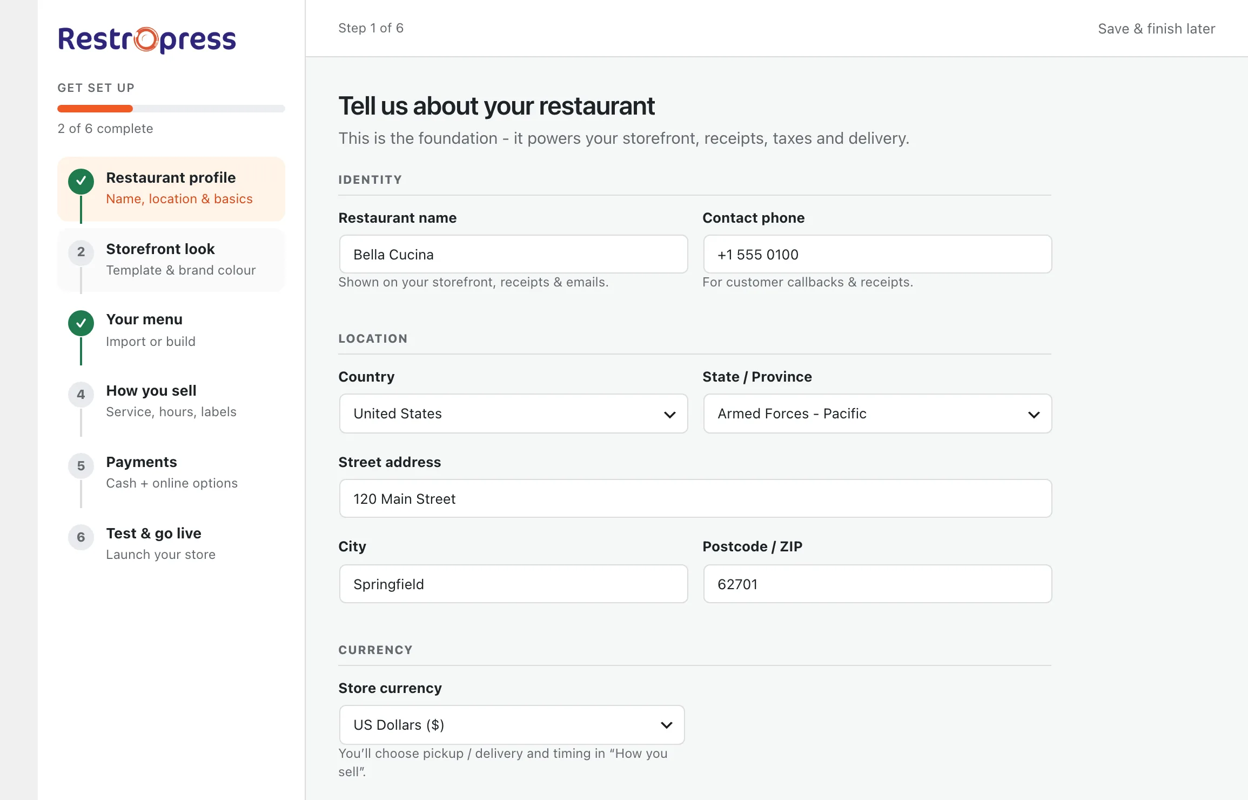This screenshot has width=1248, height=800.
Task: Click the Store currency chevron arrow
Action: pos(666,725)
